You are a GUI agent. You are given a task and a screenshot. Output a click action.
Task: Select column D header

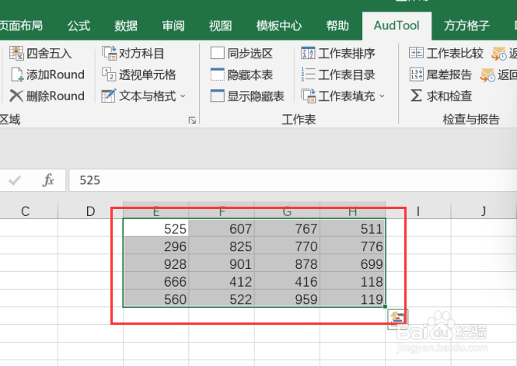[x=90, y=211]
